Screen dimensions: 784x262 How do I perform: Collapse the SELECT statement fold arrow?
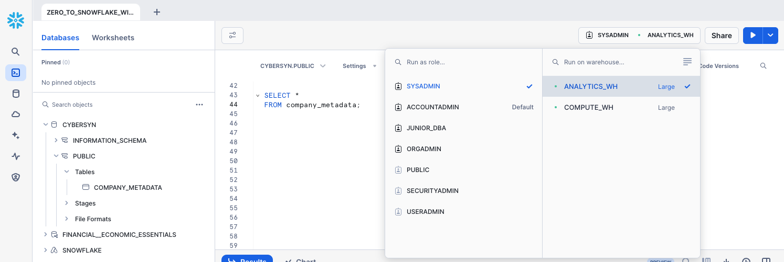(x=258, y=96)
